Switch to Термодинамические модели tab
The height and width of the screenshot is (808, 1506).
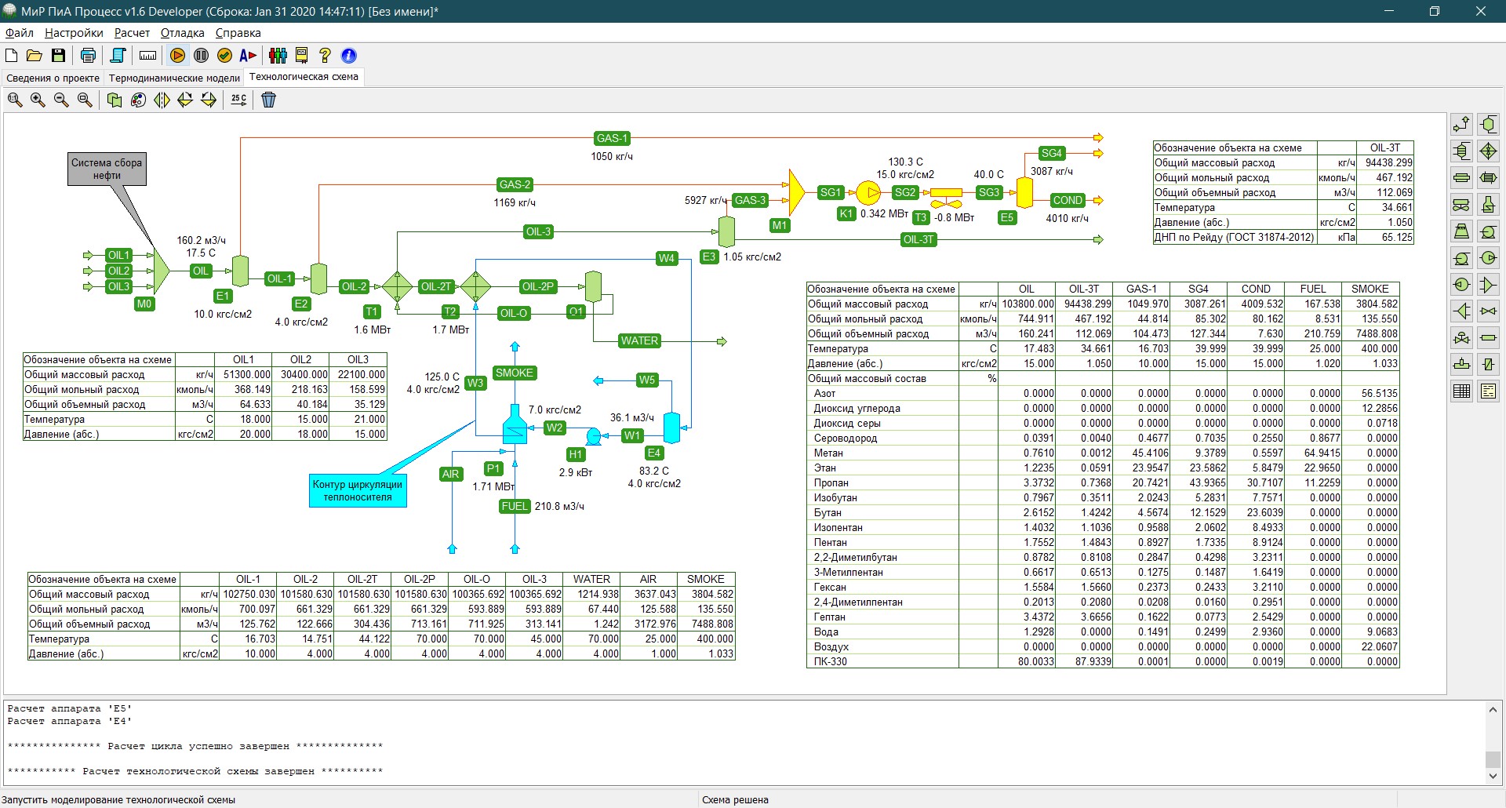click(x=174, y=78)
